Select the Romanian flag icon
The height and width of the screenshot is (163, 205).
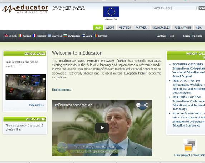click(x=96, y=36)
